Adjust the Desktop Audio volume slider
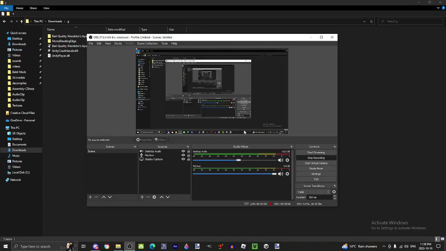446x251 pixels. (235, 160)
